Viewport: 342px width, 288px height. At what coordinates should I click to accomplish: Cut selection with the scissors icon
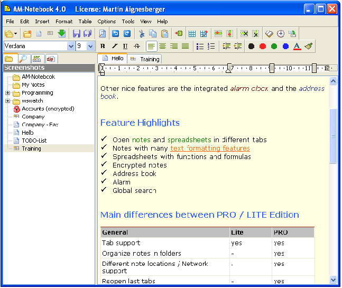pos(142,34)
